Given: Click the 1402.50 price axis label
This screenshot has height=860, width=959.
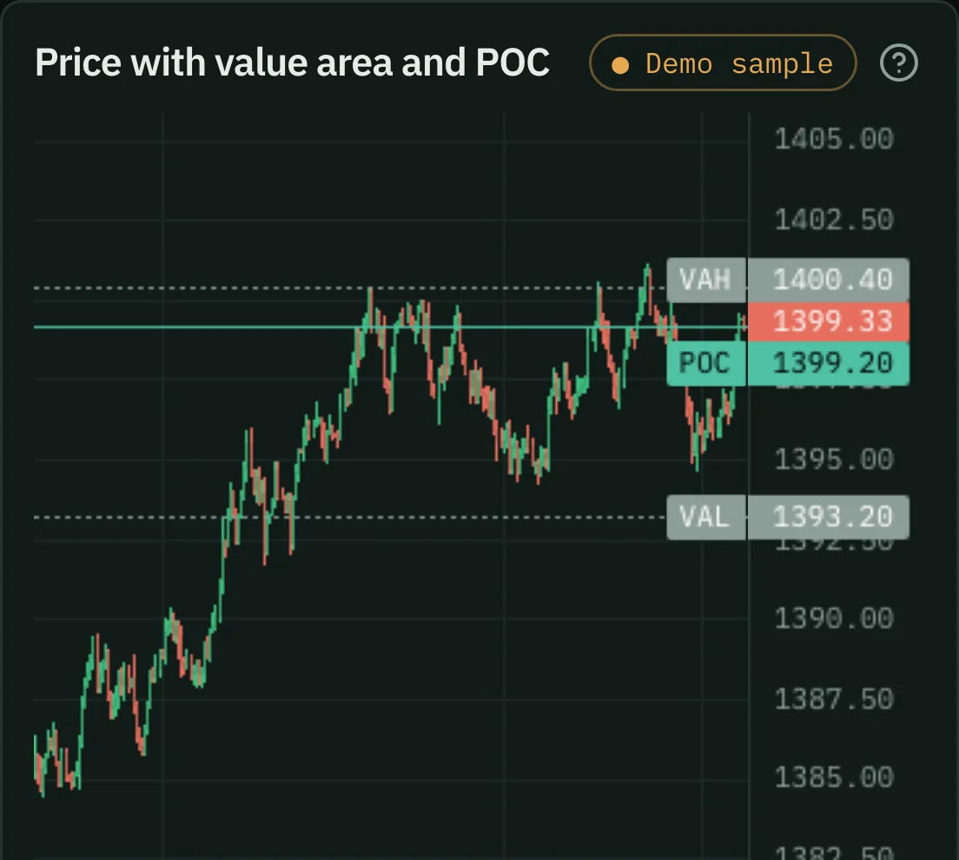Looking at the screenshot, I should pos(834,220).
